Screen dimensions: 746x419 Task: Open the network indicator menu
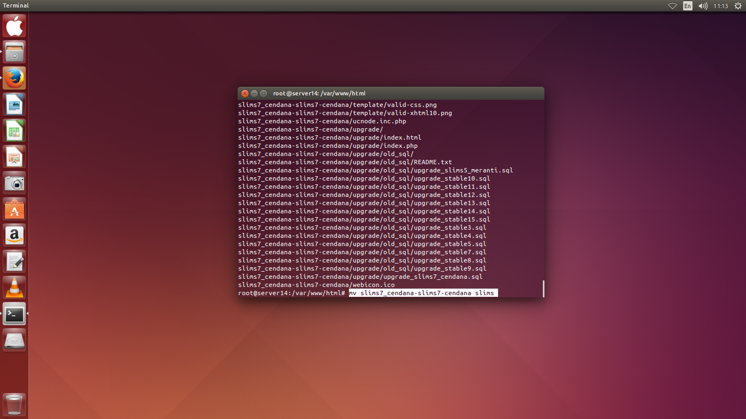[672, 6]
